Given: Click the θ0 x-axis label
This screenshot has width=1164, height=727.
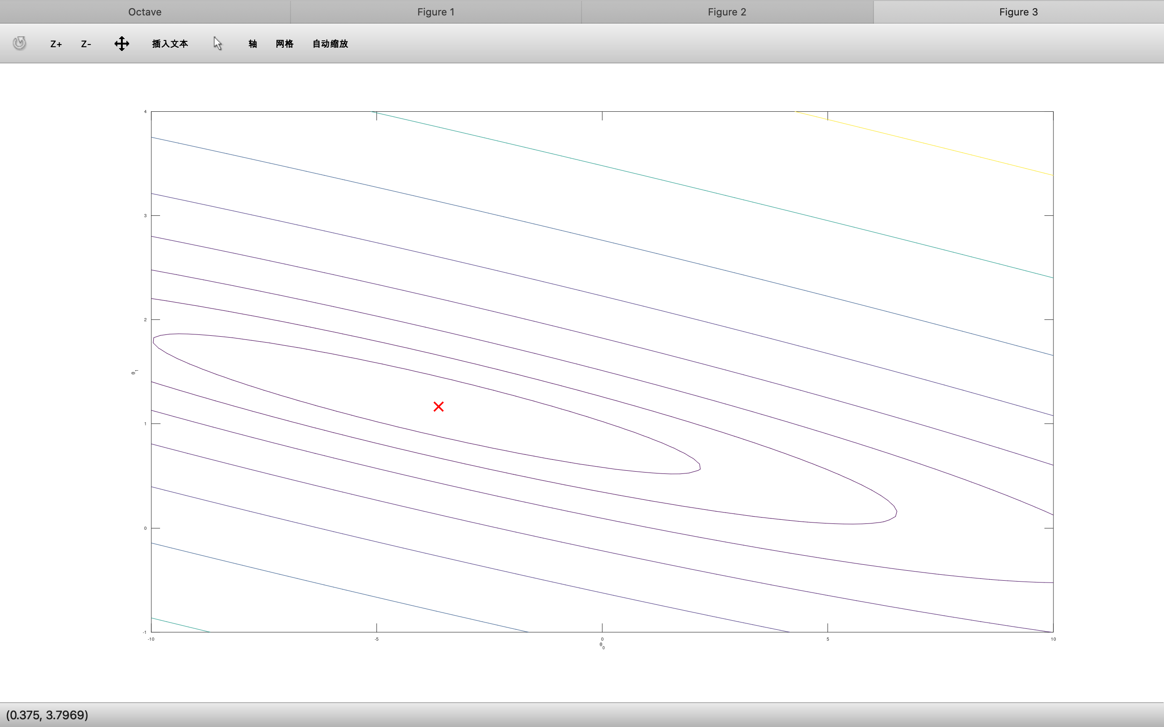Looking at the screenshot, I should [x=602, y=646].
